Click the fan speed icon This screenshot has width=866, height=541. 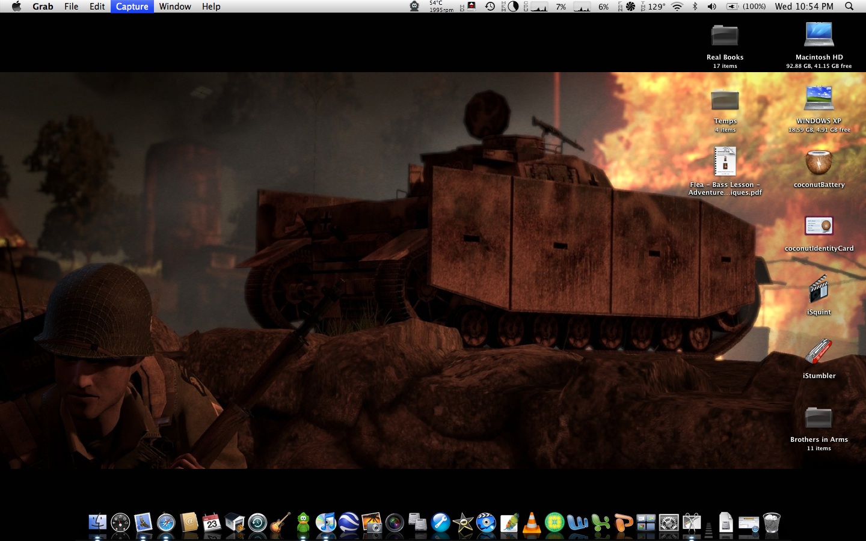coord(630,6)
